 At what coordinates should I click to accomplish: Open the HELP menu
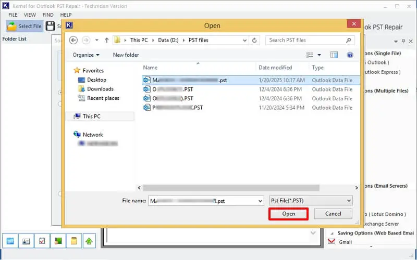point(66,15)
